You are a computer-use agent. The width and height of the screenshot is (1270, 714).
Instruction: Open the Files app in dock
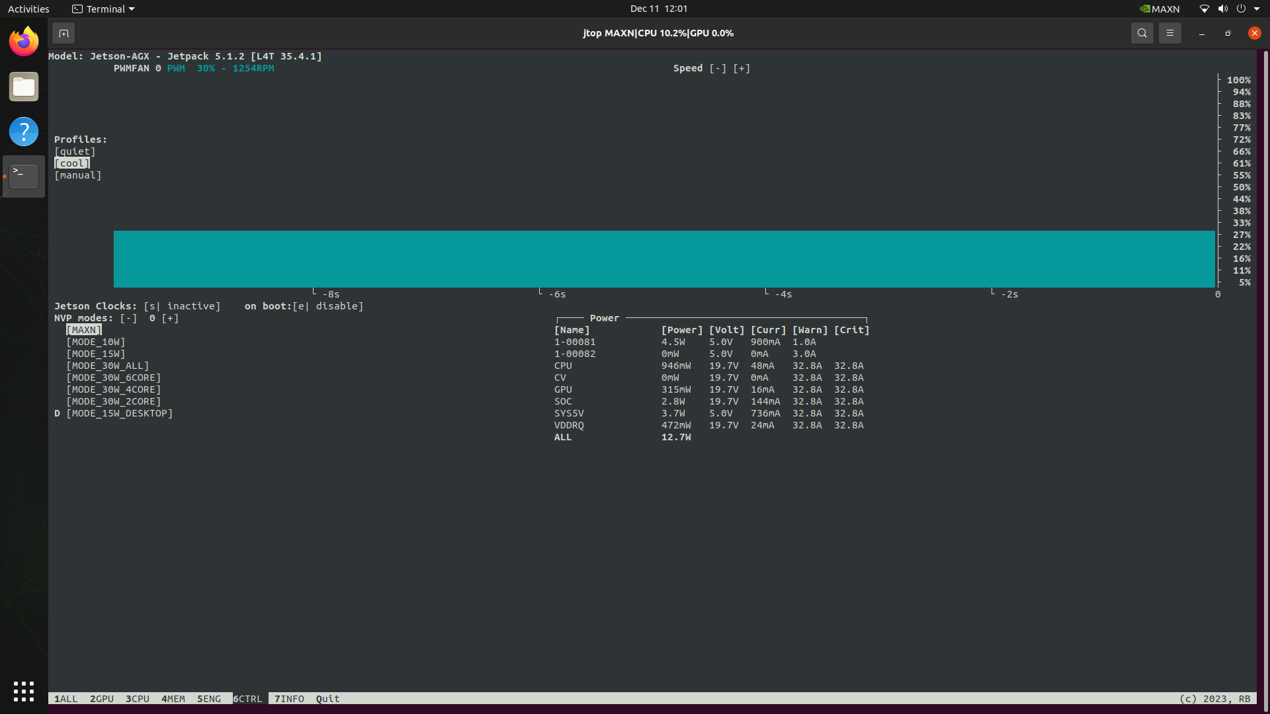click(x=24, y=87)
